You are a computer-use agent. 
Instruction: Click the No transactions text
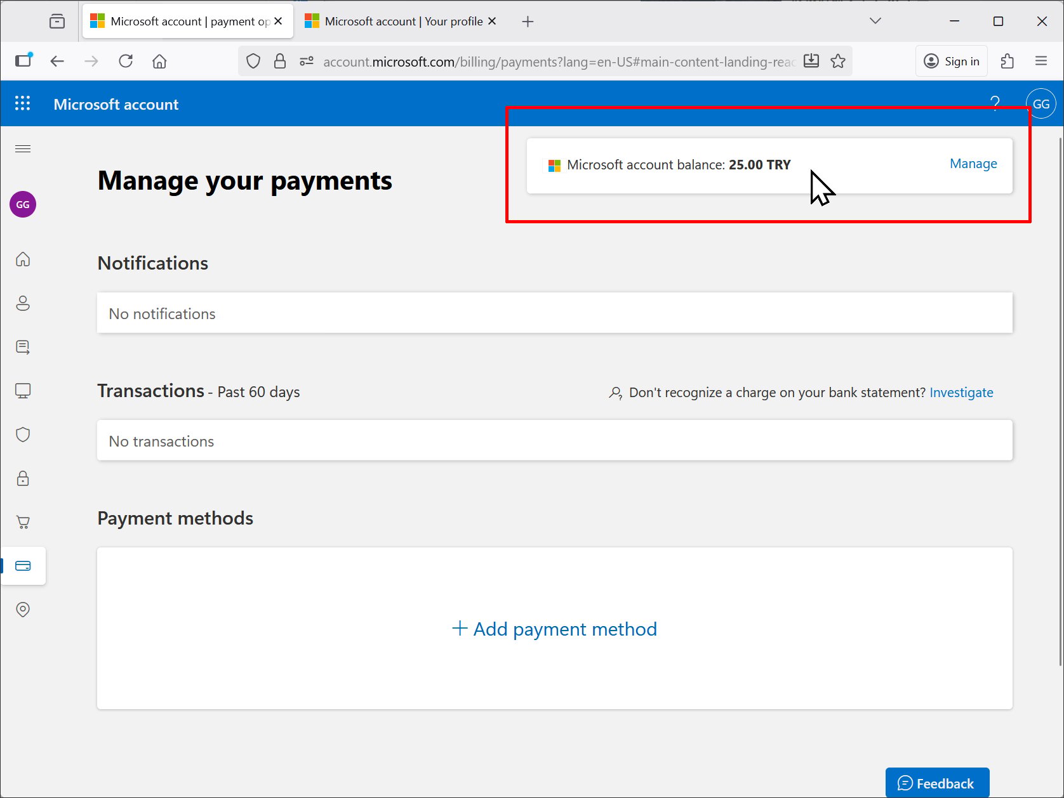coord(161,442)
